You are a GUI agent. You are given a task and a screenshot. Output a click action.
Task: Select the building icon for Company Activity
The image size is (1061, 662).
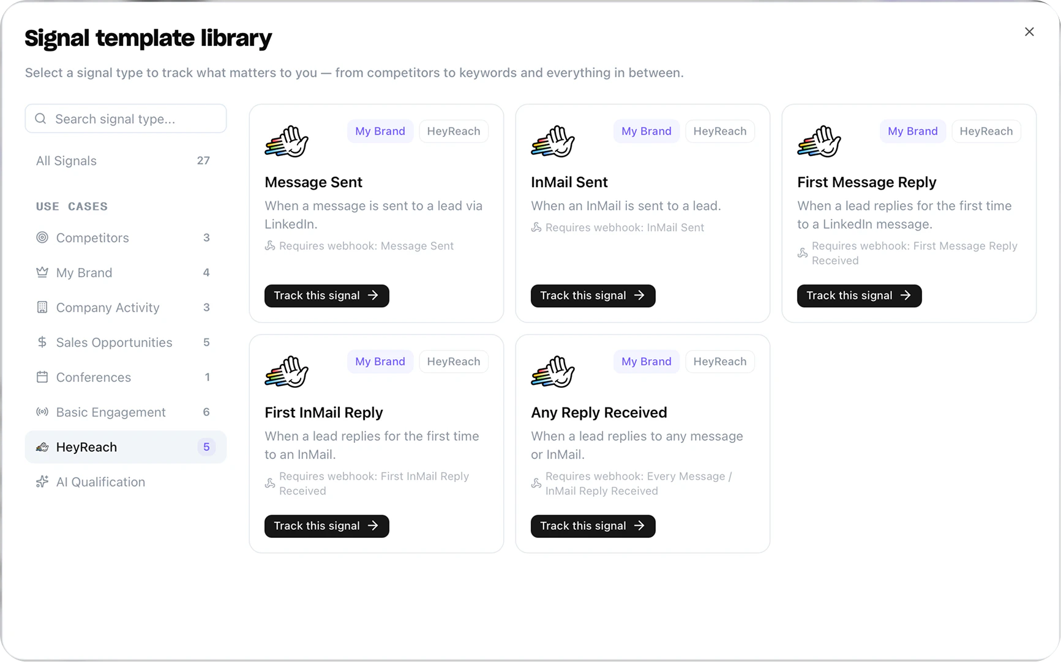click(x=42, y=307)
